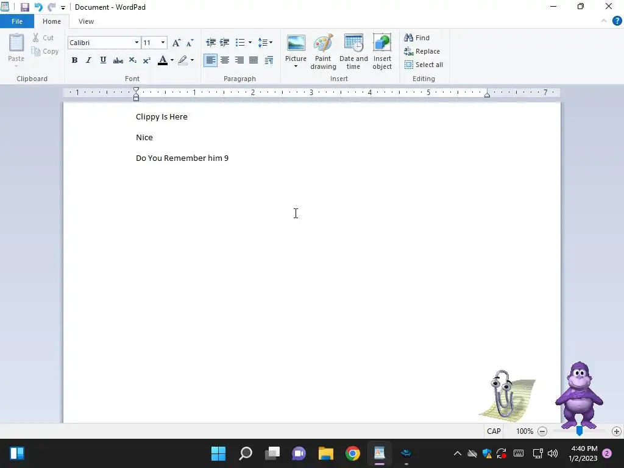Image resolution: width=624 pixels, height=468 pixels.
Task: Click the Insert object button
Action: [x=382, y=52]
